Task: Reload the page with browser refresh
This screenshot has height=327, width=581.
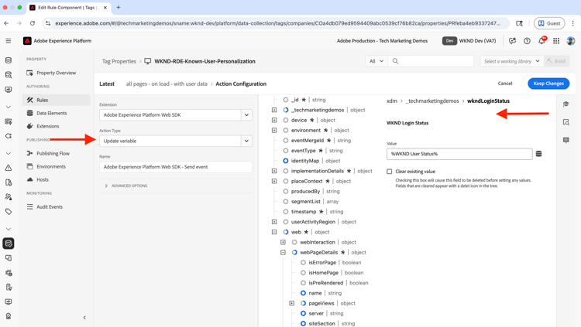Action: 33,23
